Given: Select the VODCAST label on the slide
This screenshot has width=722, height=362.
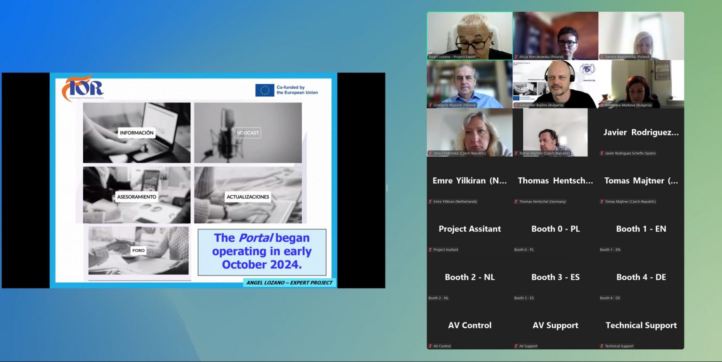Looking at the screenshot, I should click(248, 133).
